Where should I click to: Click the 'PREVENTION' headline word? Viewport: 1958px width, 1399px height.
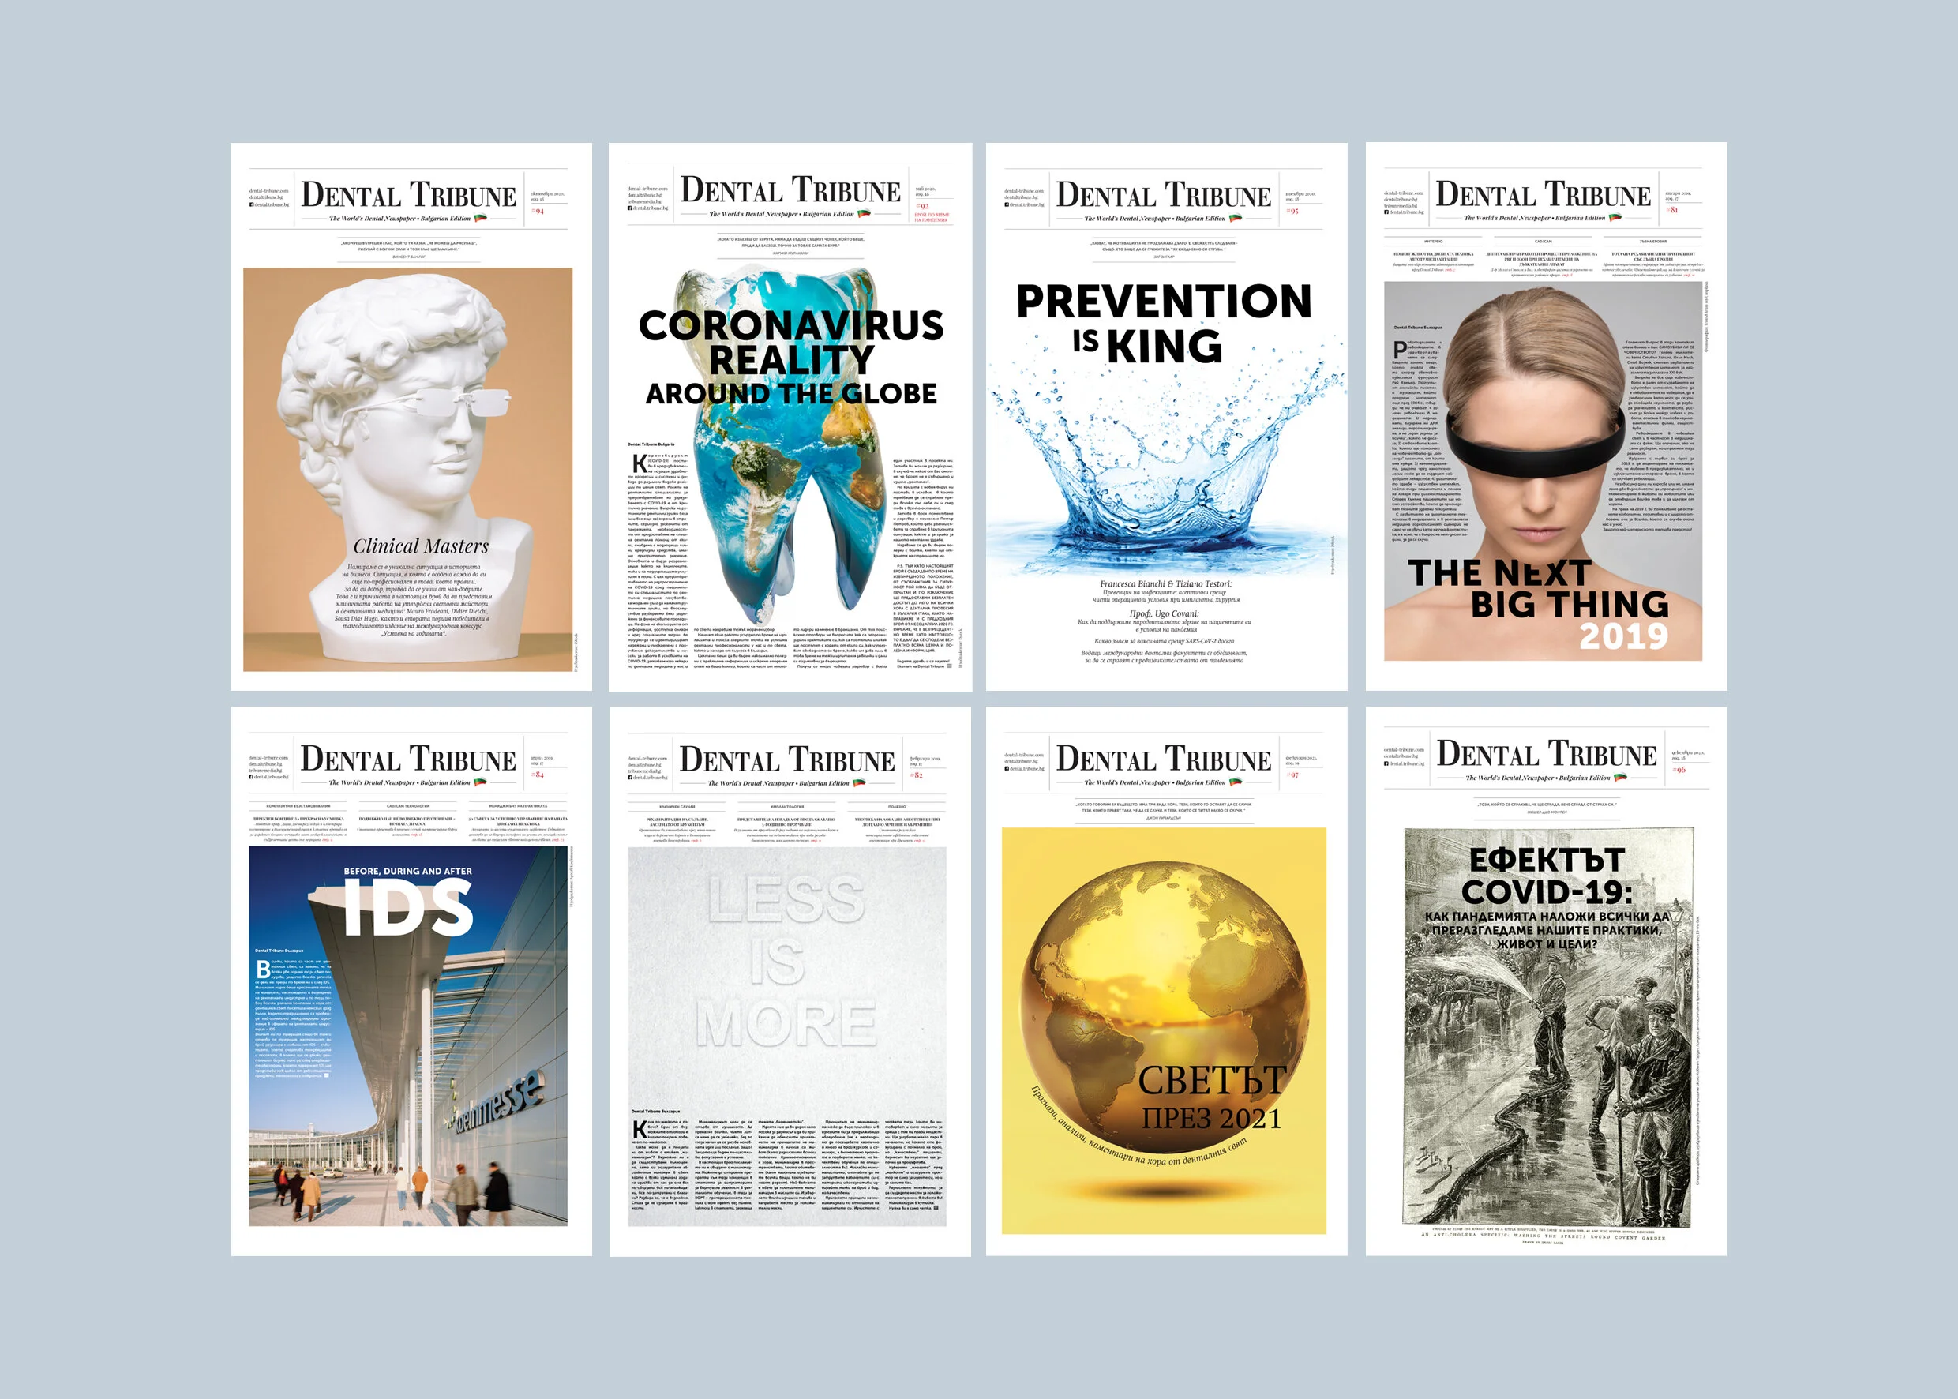tap(1164, 302)
